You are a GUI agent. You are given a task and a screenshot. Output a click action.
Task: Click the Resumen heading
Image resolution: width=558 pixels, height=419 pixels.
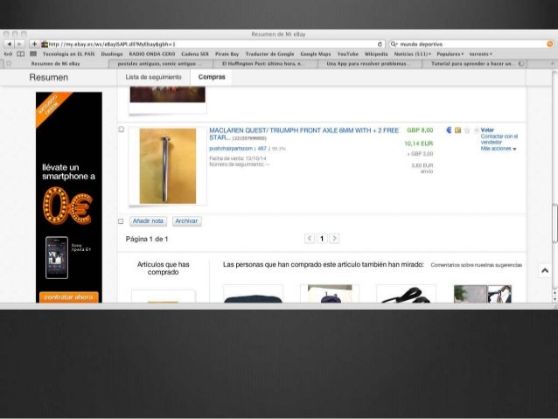point(49,77)
